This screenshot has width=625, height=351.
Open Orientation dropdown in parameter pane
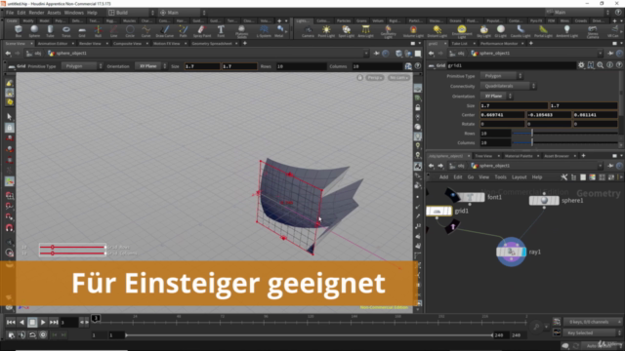(x=497, y=96)
